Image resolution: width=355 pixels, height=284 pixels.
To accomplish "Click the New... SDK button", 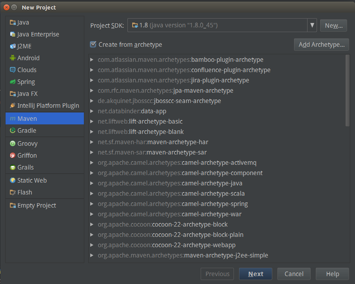I will [334, 25].
